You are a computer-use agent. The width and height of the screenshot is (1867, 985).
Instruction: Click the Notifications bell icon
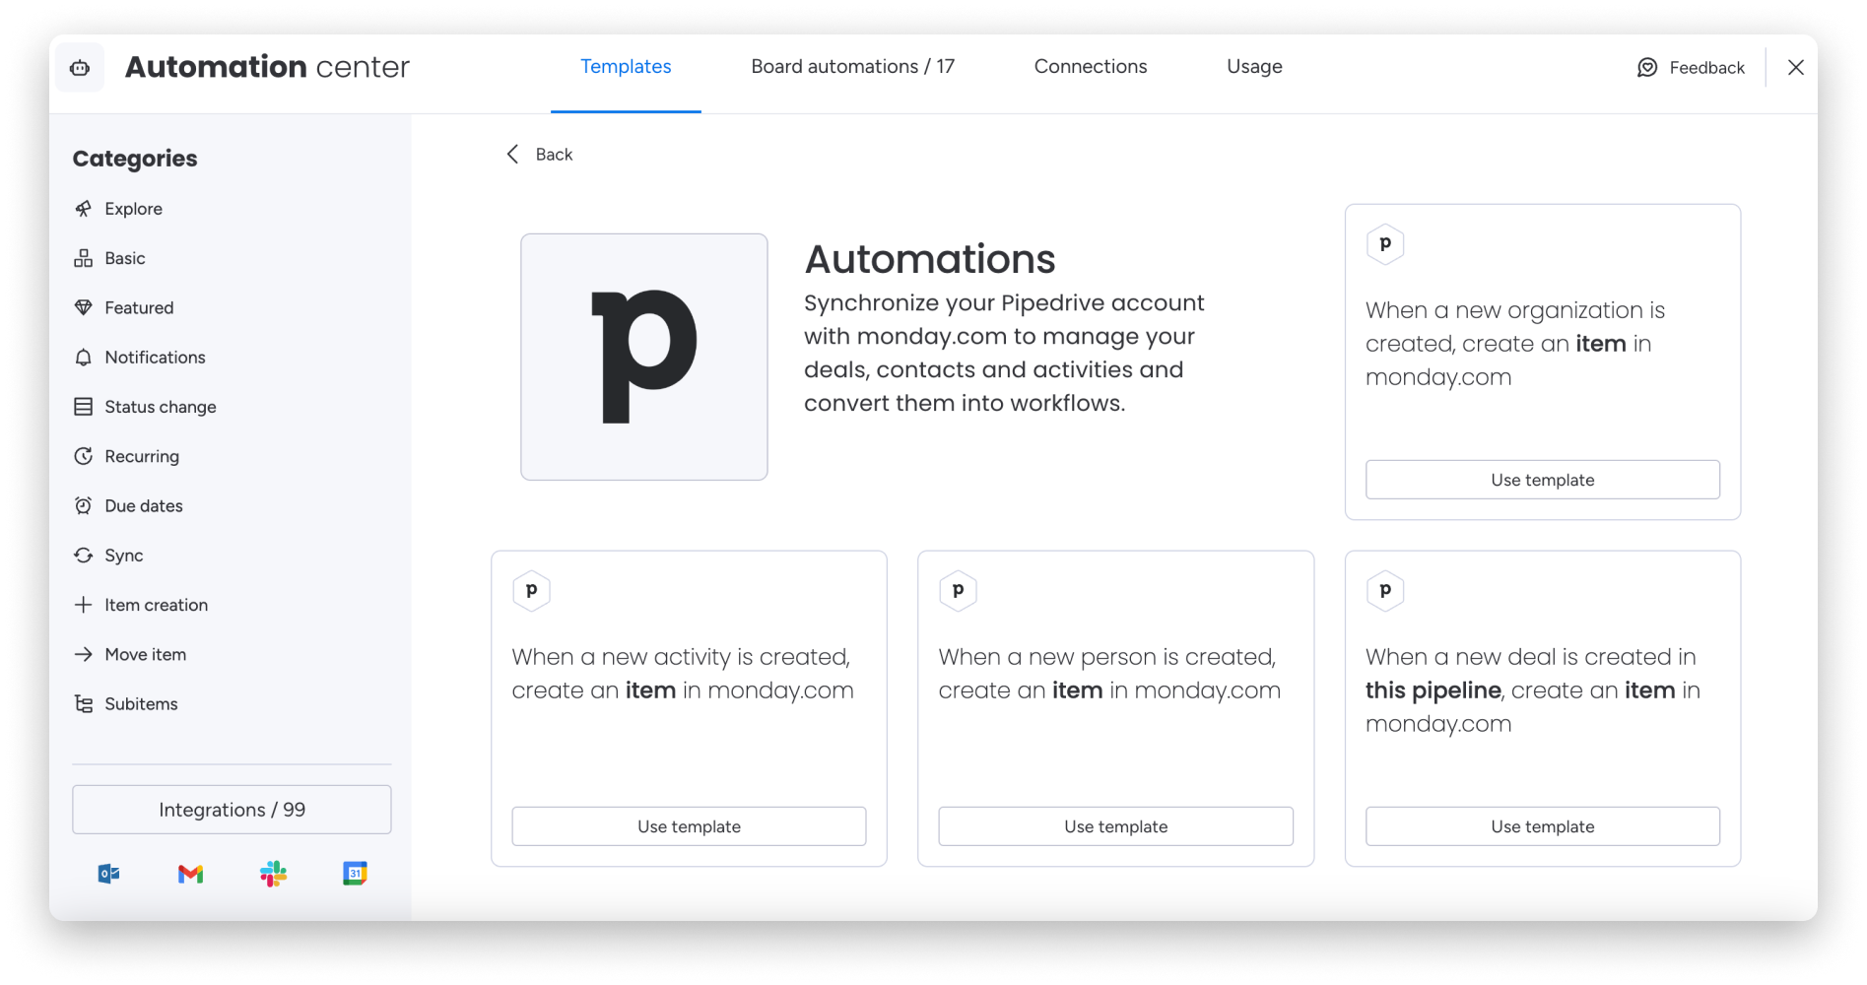[84, 358]
